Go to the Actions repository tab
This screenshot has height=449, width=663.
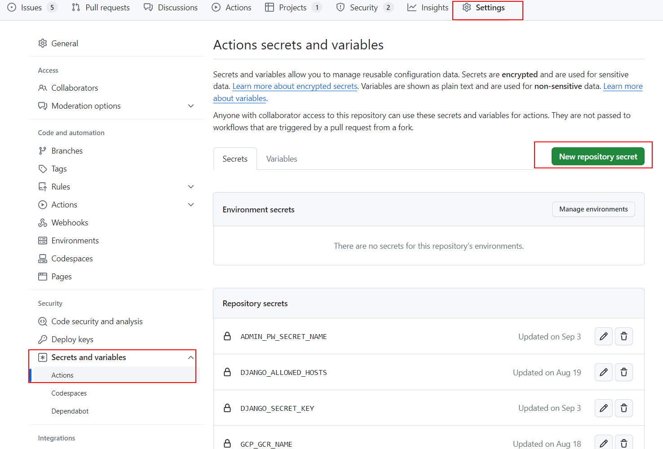232,8
